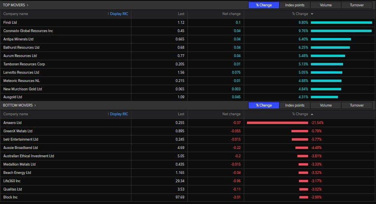Show Bottom Movers by Turnover
Viewport: 376px width, 204px height.
click(x=357, y=105)
